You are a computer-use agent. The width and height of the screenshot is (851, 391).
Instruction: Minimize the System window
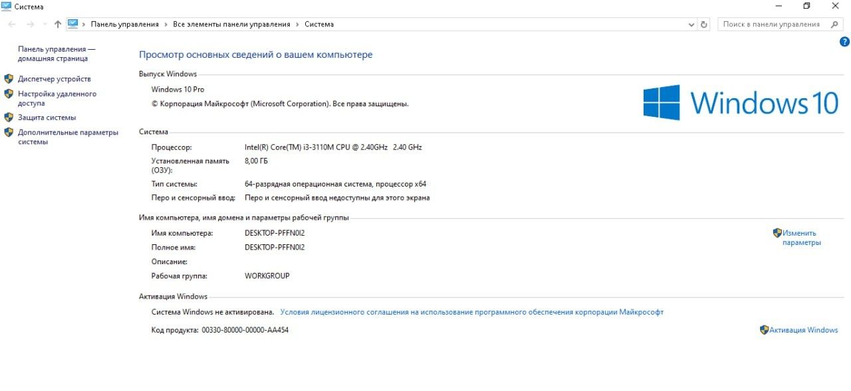click(x=779, y=6)
